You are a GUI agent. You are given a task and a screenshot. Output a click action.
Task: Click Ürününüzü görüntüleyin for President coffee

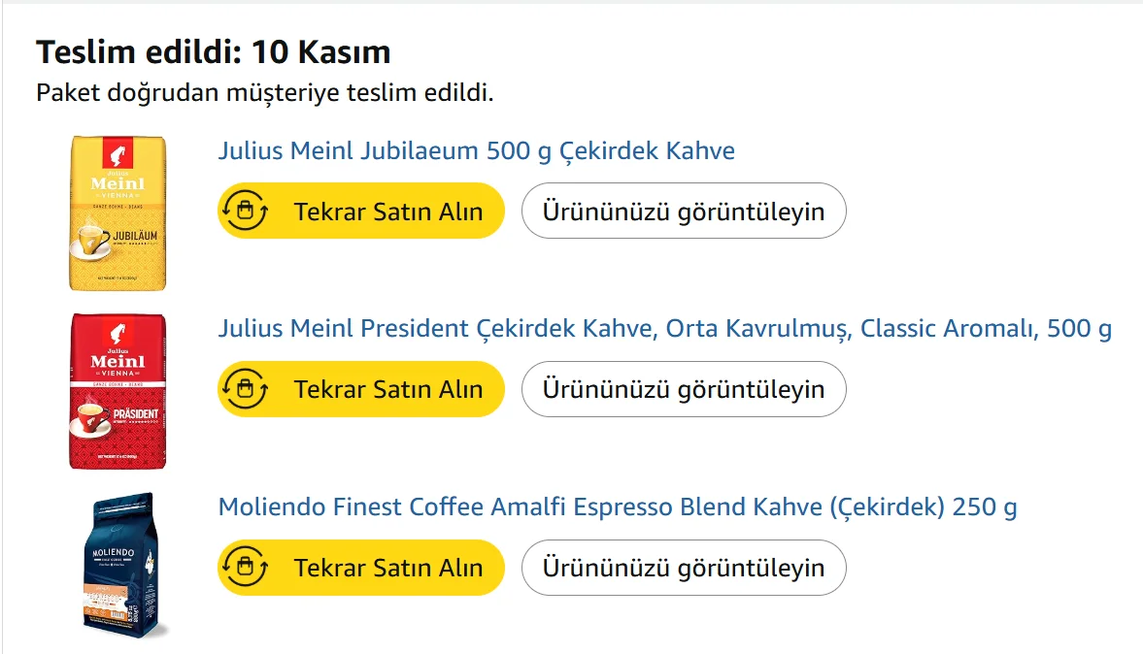coord(684,389)
